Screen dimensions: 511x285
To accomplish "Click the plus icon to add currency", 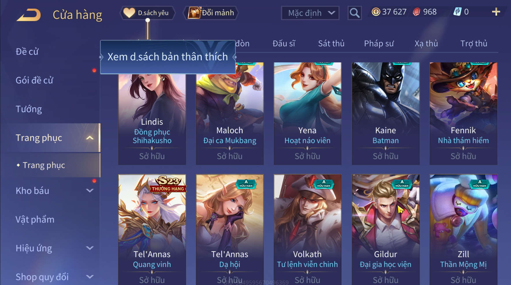I will click(496, 12).
